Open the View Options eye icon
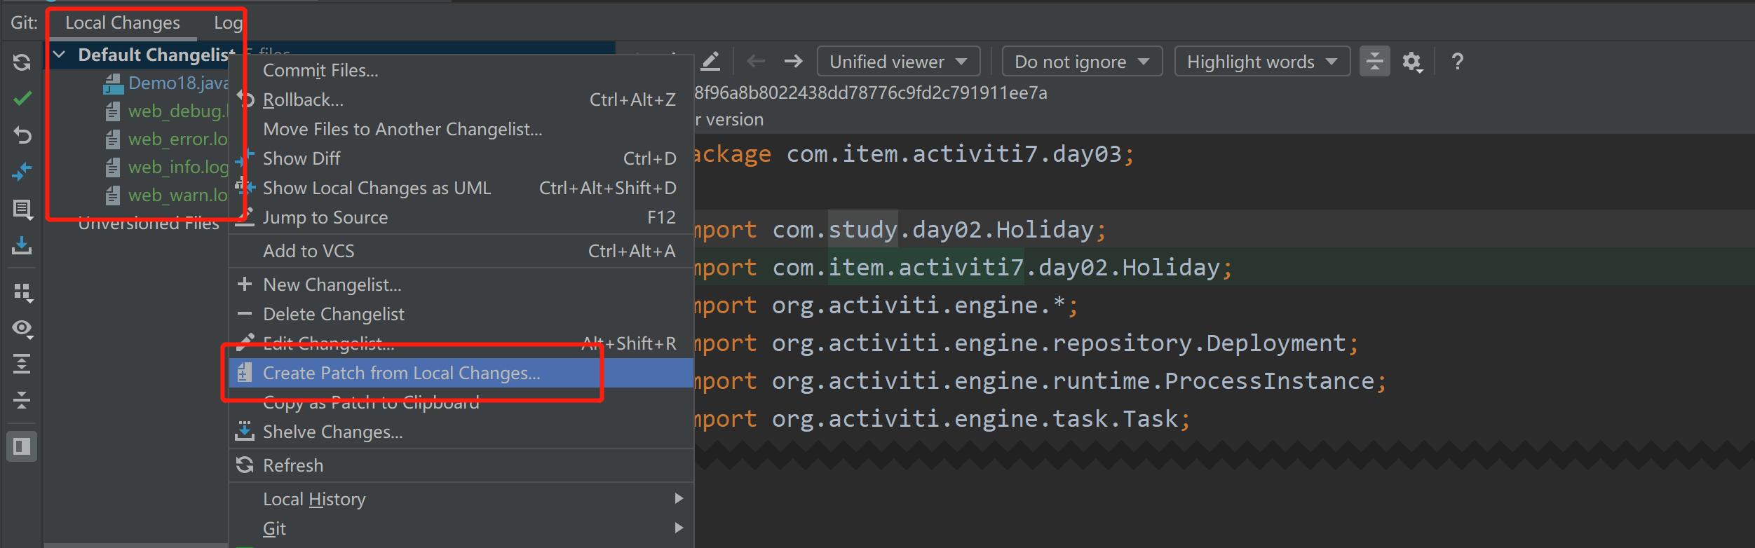This screenshot has width=1755, height=548. 23,328
